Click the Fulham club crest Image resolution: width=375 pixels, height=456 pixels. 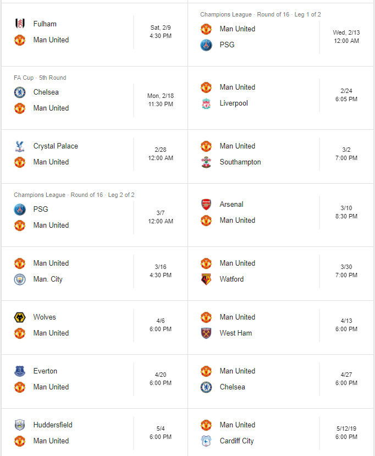coord(20,24)
